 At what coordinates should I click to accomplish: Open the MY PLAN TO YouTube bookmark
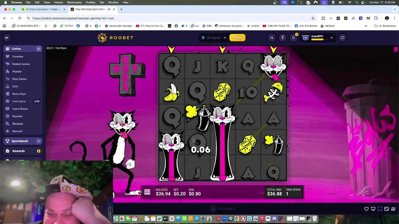tap(277, 26)
